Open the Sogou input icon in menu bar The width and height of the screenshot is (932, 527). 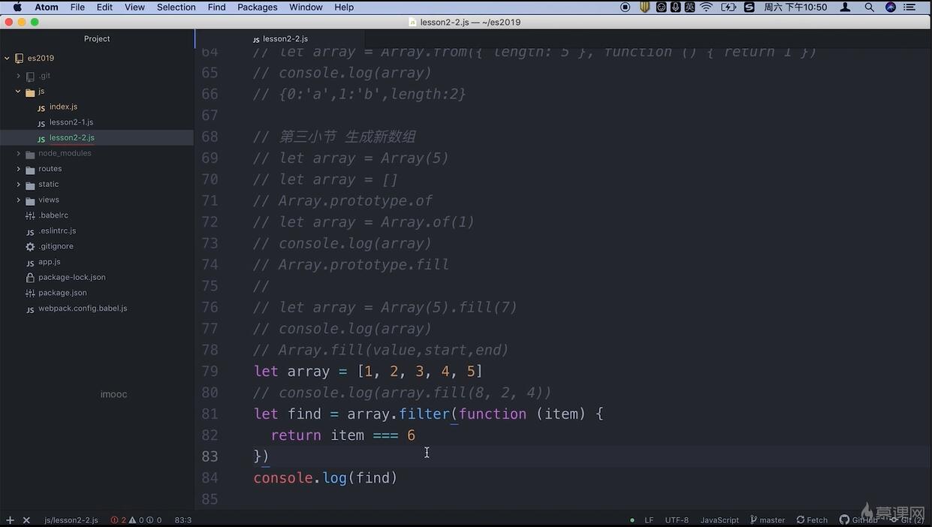point(749,7)
